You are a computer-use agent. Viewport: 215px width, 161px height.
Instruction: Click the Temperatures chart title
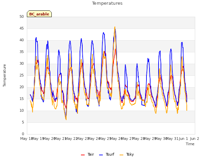click(x=107, y=3)
